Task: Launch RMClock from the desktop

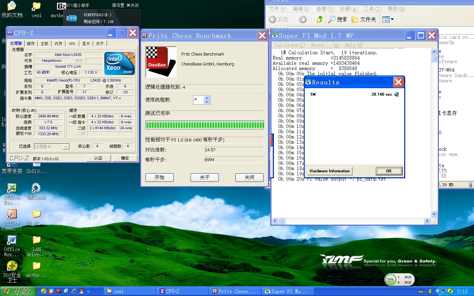Action: (37, 191)
